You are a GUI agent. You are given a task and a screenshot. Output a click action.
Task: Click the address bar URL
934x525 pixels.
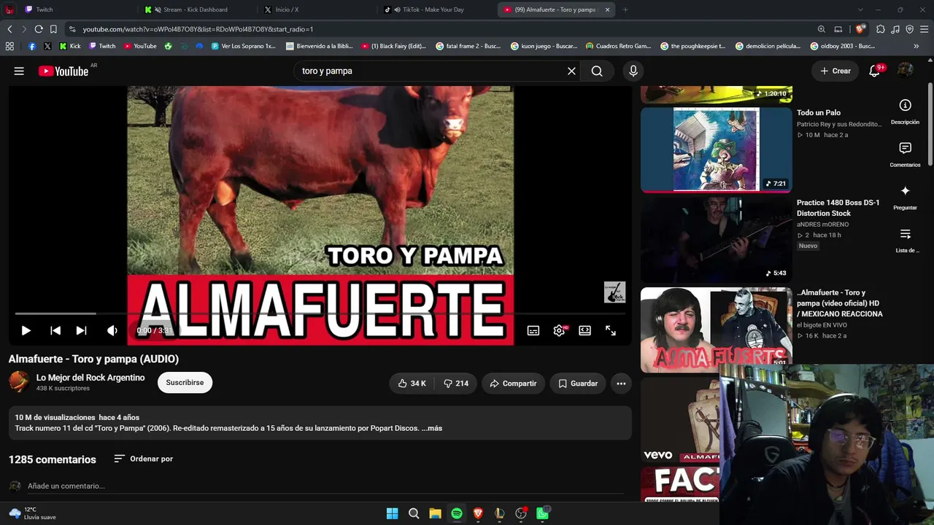click(x=198, y=29)
